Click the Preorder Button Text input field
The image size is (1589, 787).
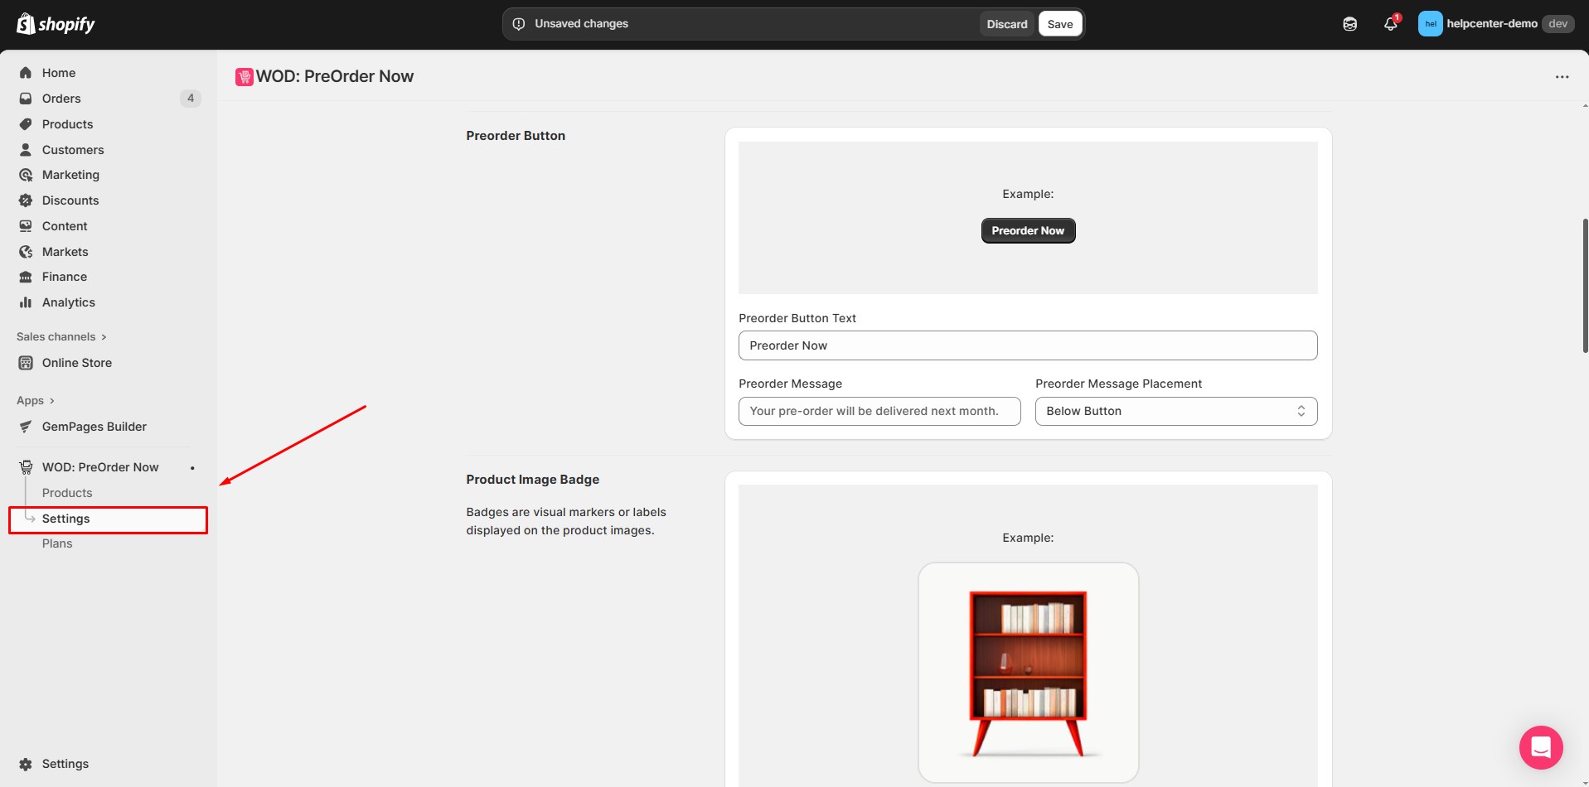(1028, 345)
